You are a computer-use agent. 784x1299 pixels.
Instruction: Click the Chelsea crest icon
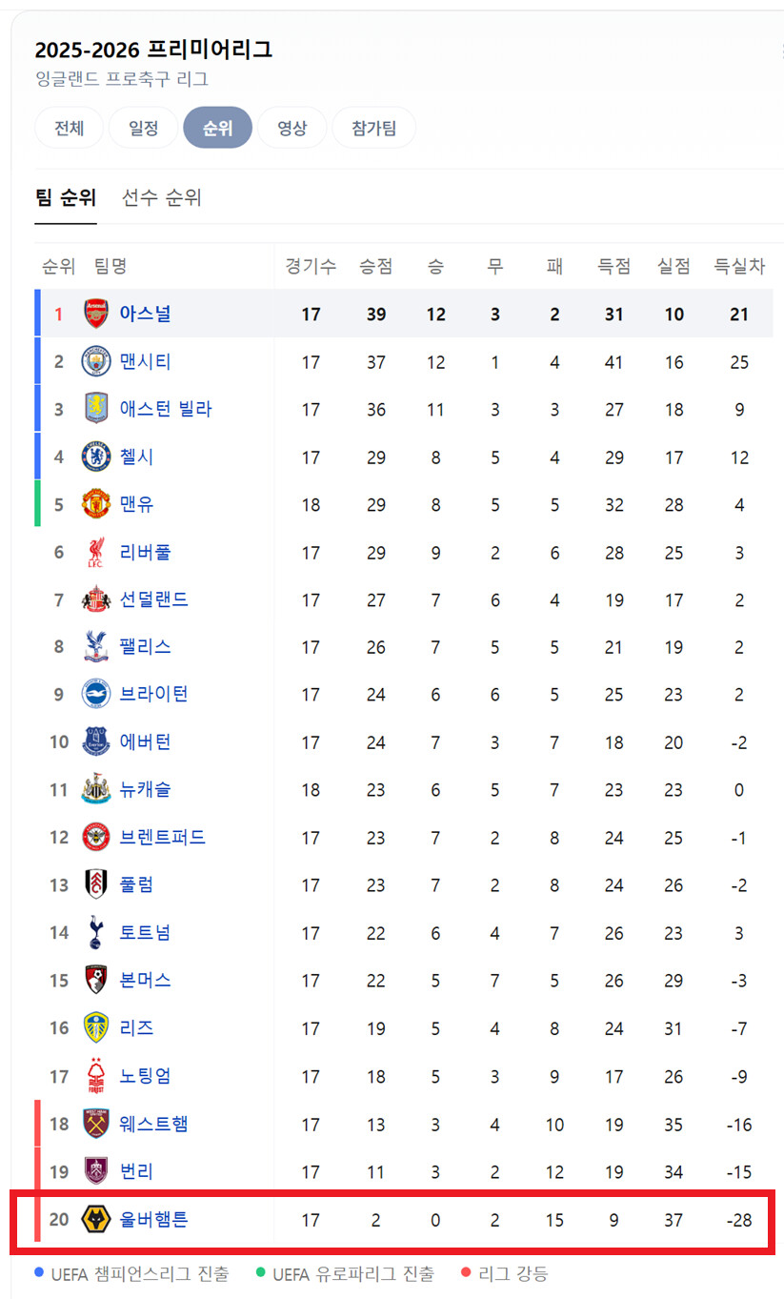click(96, 457)
